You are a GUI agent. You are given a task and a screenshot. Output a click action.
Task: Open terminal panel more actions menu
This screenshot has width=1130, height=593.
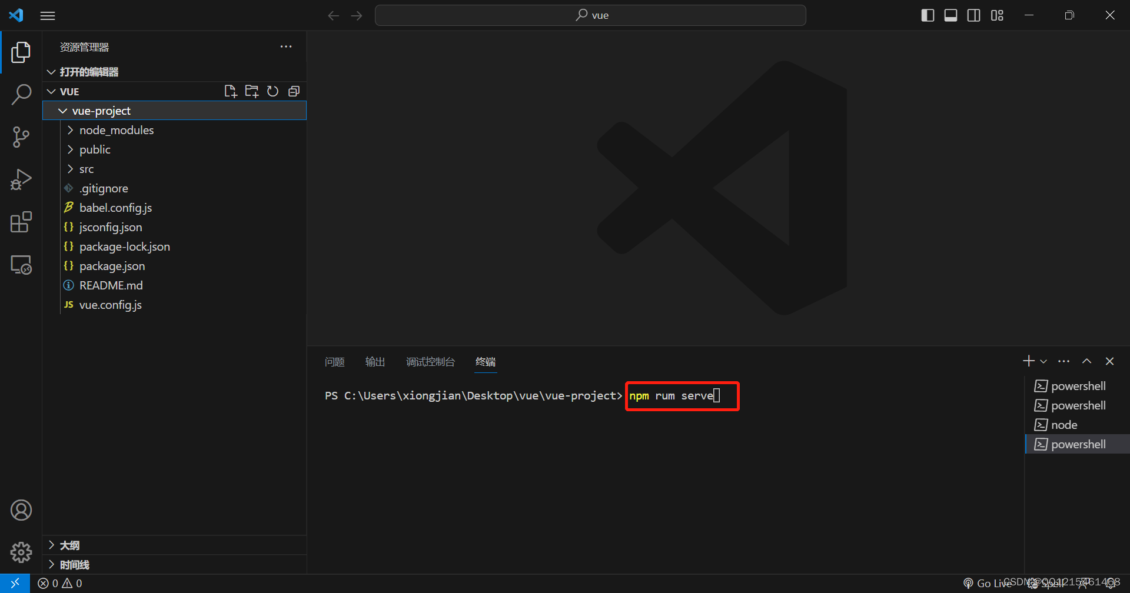click(x=1063, y=361)
